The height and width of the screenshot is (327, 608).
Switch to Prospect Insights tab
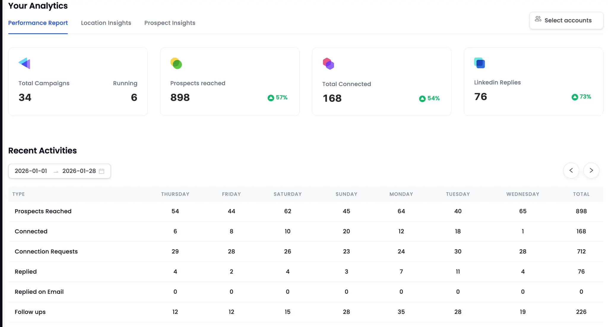[170, 23]
